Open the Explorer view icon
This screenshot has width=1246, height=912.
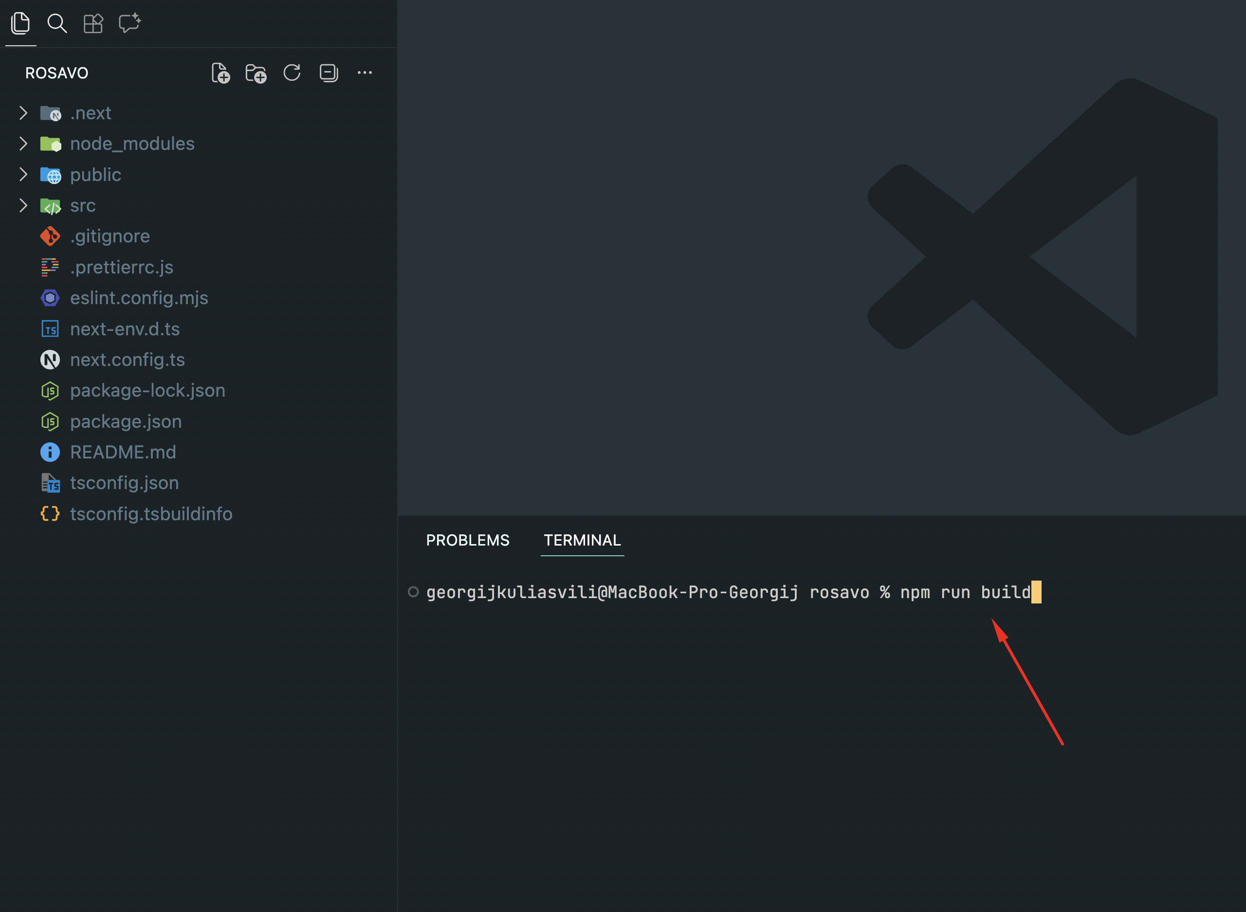click(20, 23)
